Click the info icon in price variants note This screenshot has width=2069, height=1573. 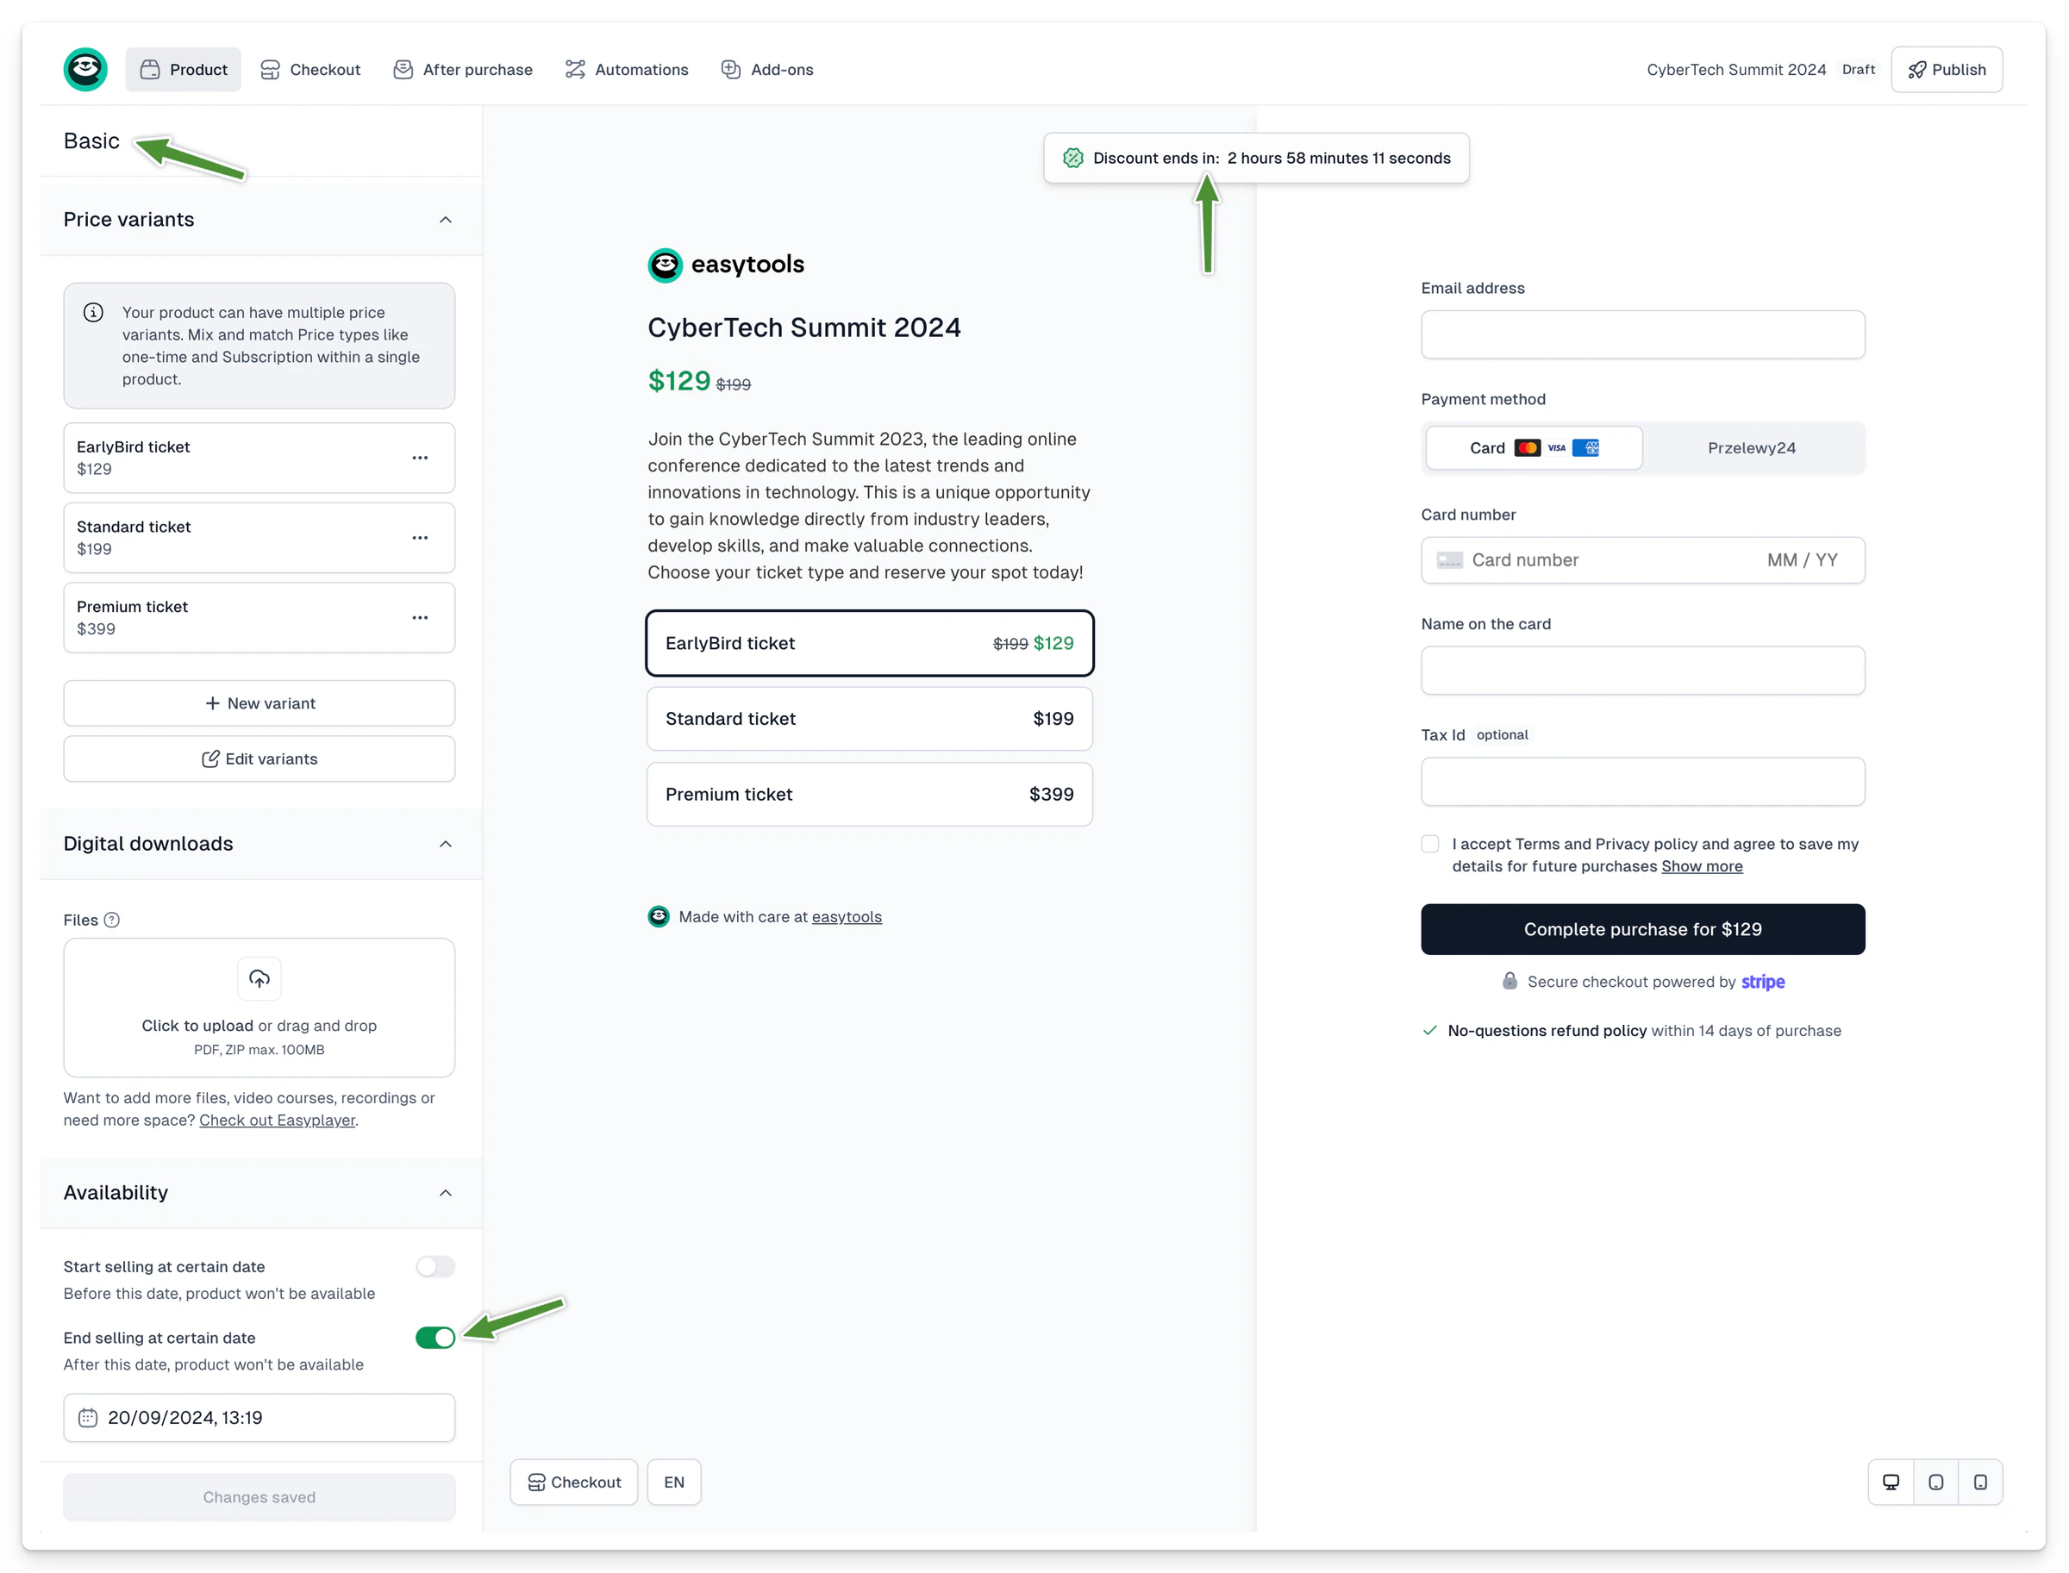[x=94, y=313]
